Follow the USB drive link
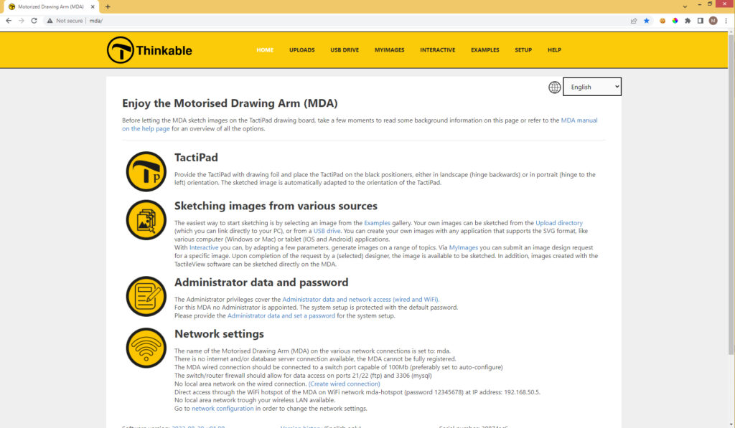 pos(327,231)
